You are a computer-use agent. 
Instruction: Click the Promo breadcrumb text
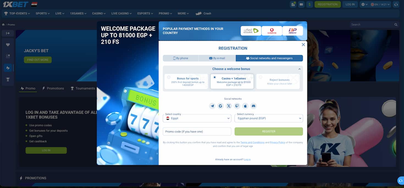(x=11, y=25)
